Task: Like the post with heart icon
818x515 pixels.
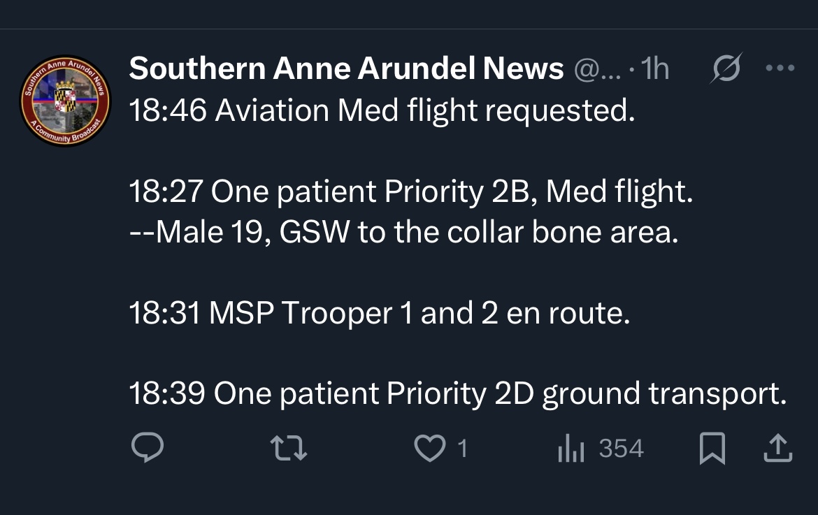Action: (430, 449)
